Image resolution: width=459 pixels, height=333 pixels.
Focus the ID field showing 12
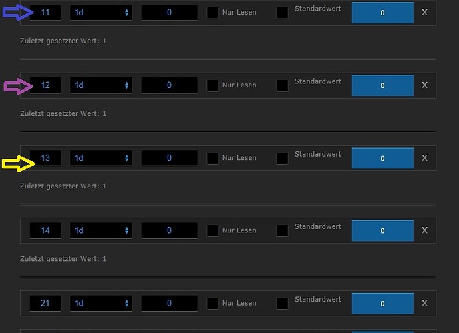pyautogui.click(x=45, y=85)
